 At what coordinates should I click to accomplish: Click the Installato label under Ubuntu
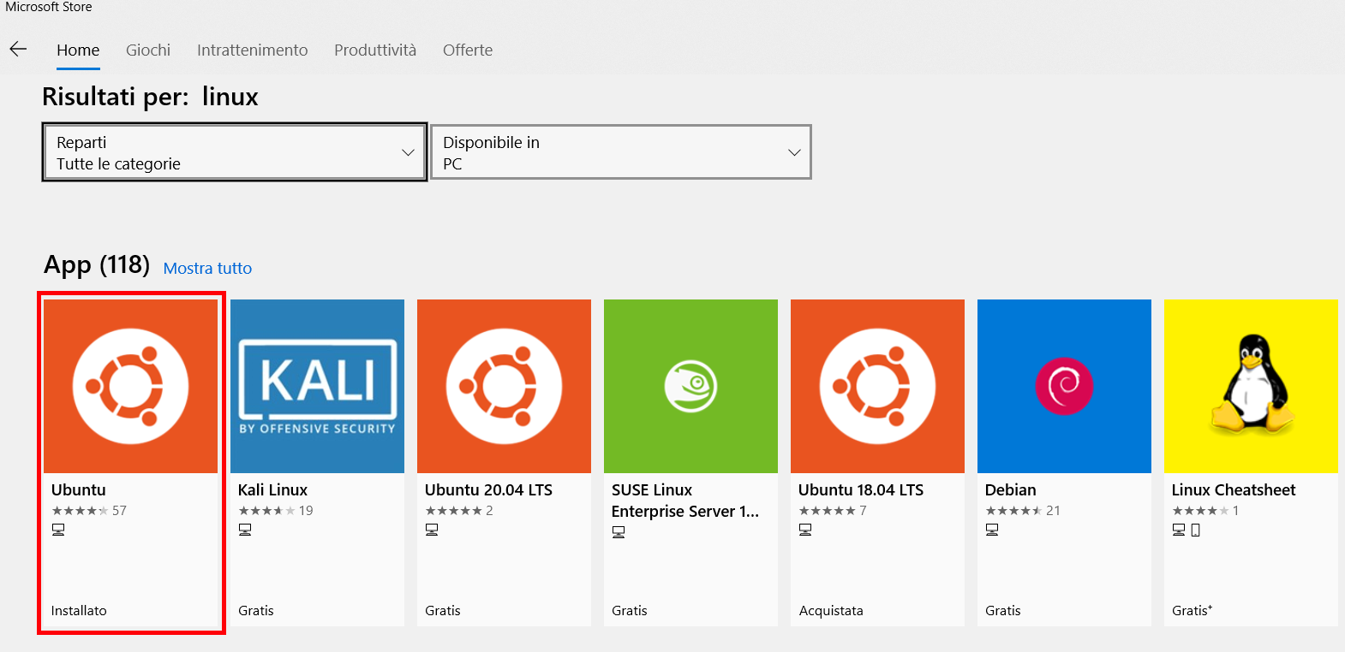click(x=79, y=611)
